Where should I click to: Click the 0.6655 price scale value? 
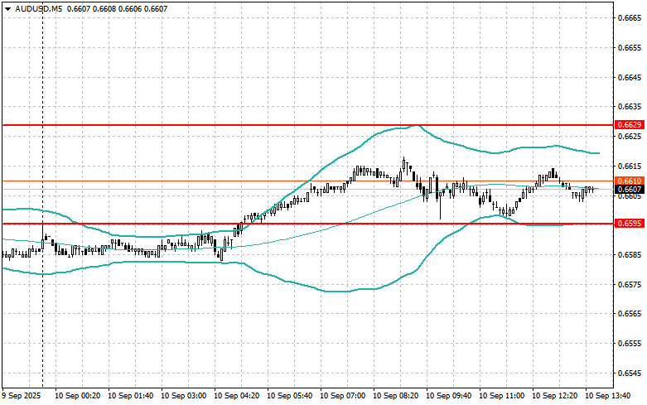630,47
